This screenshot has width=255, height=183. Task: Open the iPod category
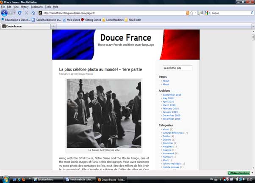pyautogui.click(x=165, y=160)
